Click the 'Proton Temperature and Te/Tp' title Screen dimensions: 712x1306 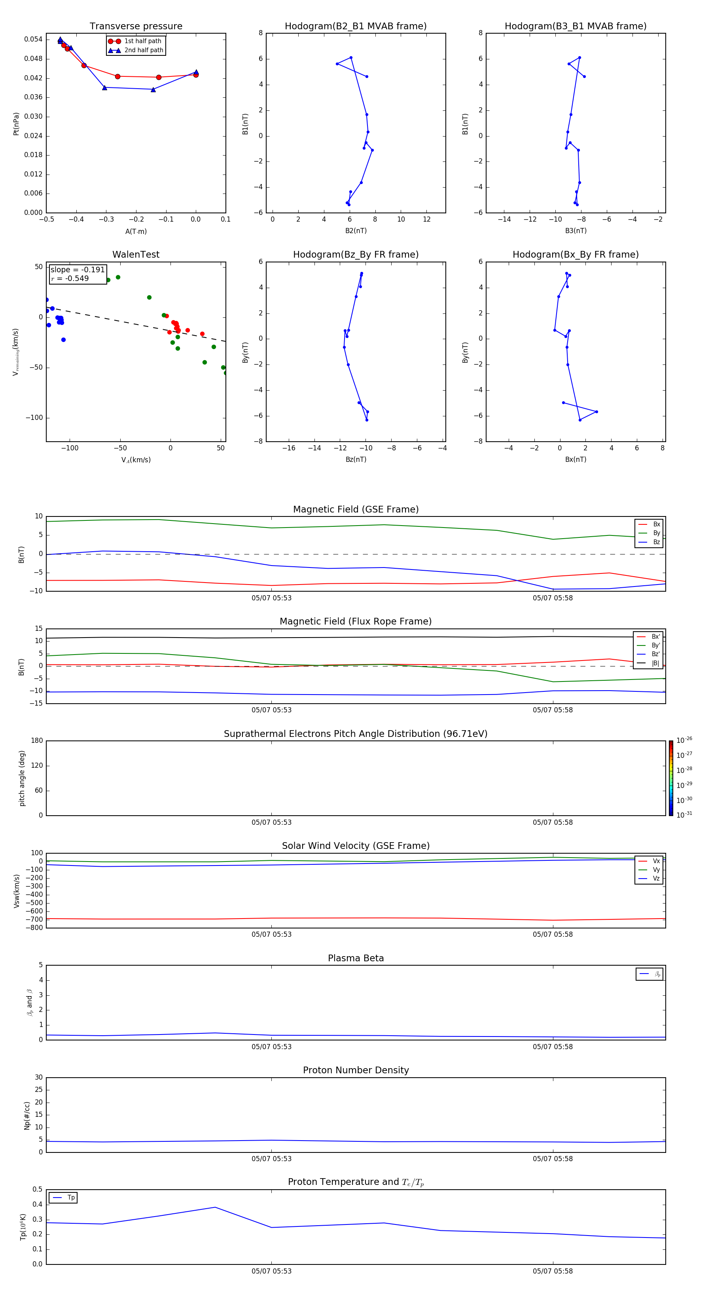coord(356,1182)
